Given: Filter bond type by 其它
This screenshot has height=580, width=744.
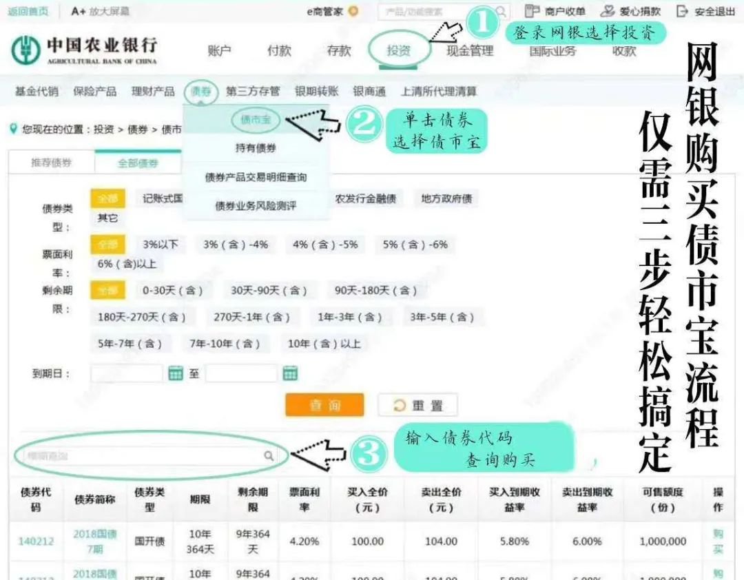Looking at the screenshot, I should click(107, 218).
